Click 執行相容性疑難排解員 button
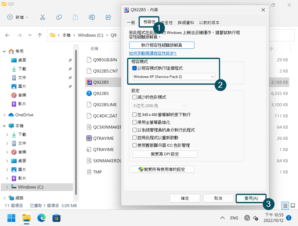The height and width of the screenshot is (226, 298). click(162, 45)
